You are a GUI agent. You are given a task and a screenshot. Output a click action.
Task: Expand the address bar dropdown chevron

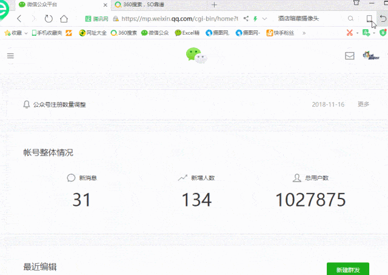point(264,19)
